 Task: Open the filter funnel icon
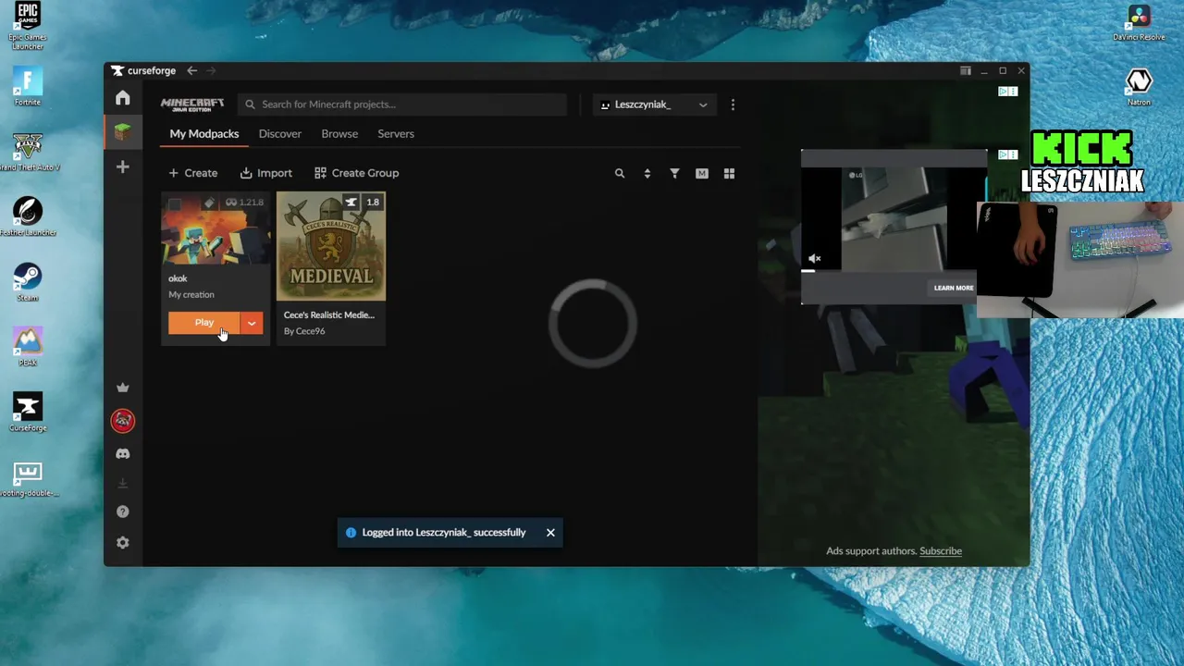click(674, 173)
